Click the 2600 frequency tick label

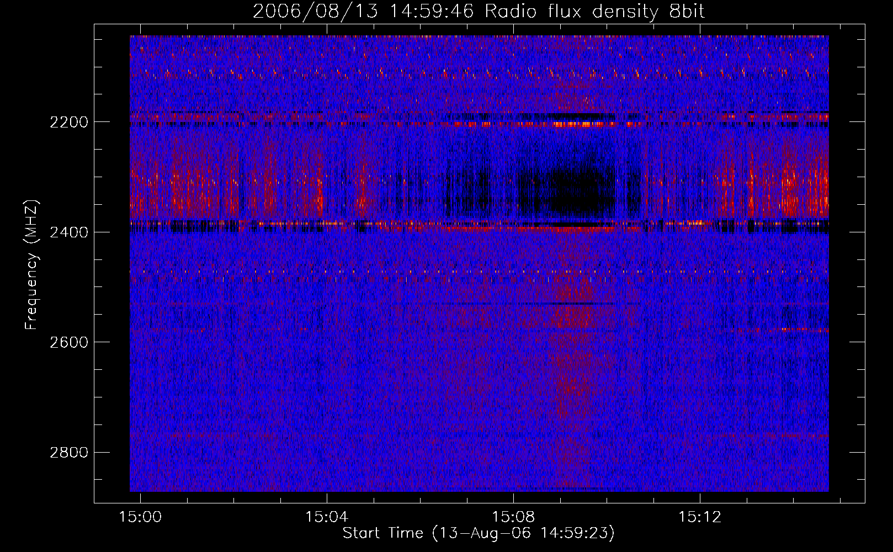click(69, 342)
